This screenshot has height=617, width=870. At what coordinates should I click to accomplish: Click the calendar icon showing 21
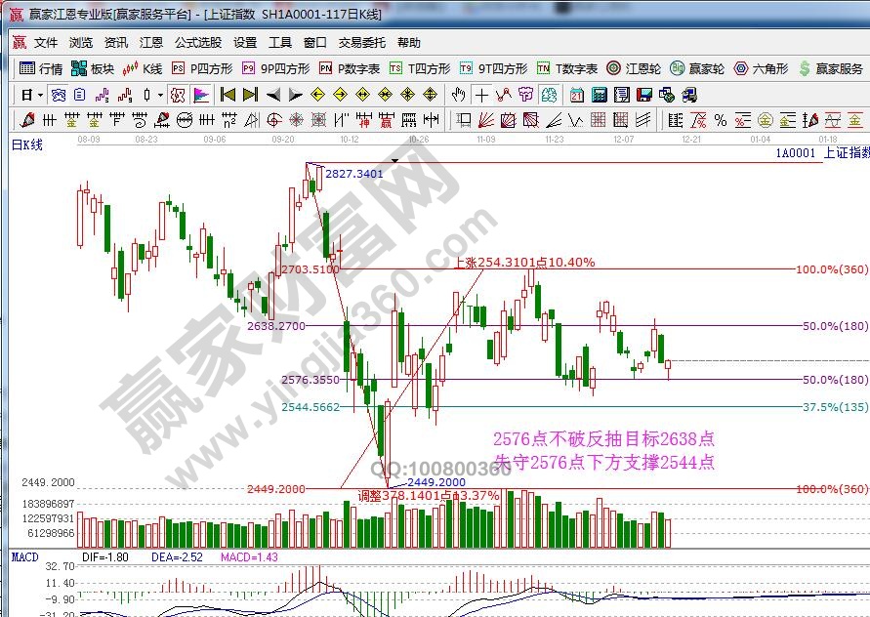click(x=576, y=95)
